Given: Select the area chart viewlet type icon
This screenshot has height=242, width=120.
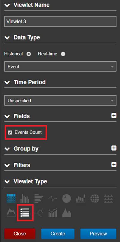Looking at the screenshot, I should tap(11, 213).
